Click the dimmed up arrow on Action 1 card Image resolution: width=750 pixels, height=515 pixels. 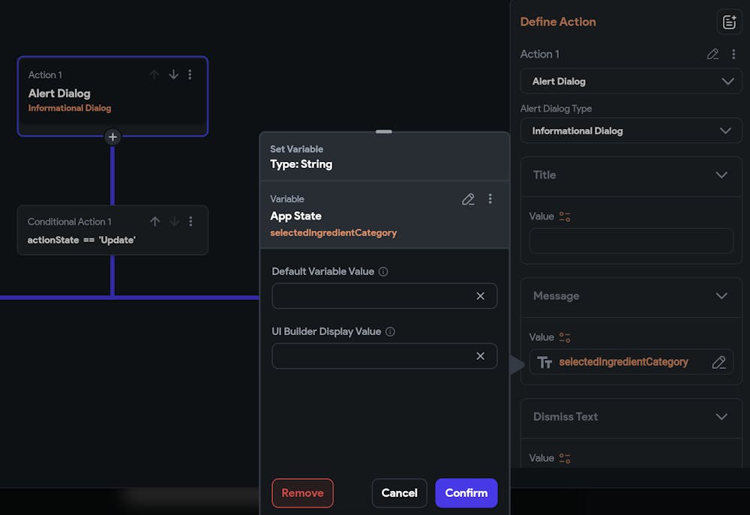154,75
